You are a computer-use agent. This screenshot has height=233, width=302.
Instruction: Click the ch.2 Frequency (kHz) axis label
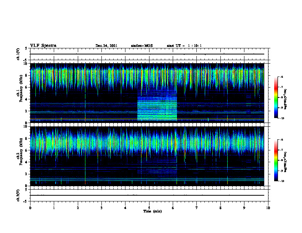19,151
